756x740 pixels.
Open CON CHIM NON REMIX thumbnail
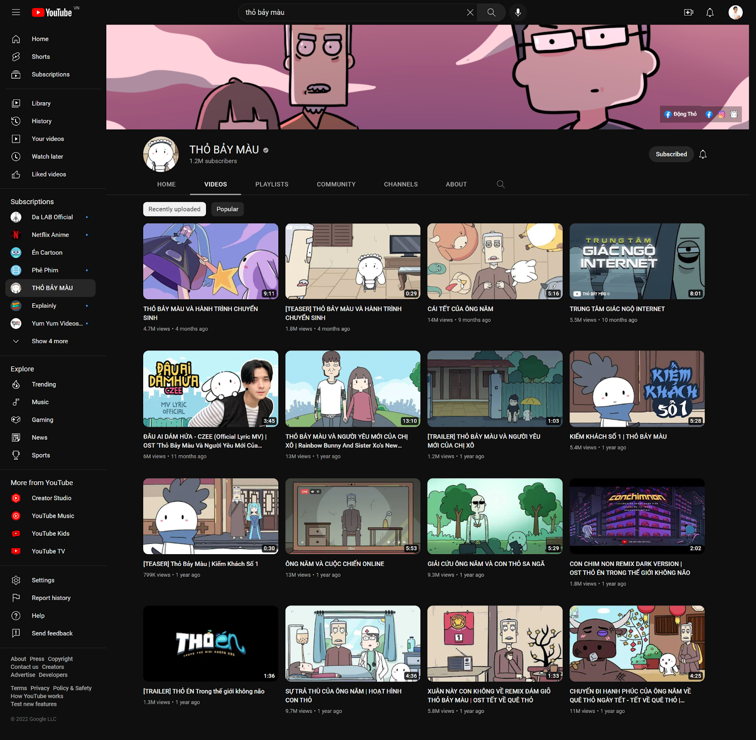pos(637,516)
